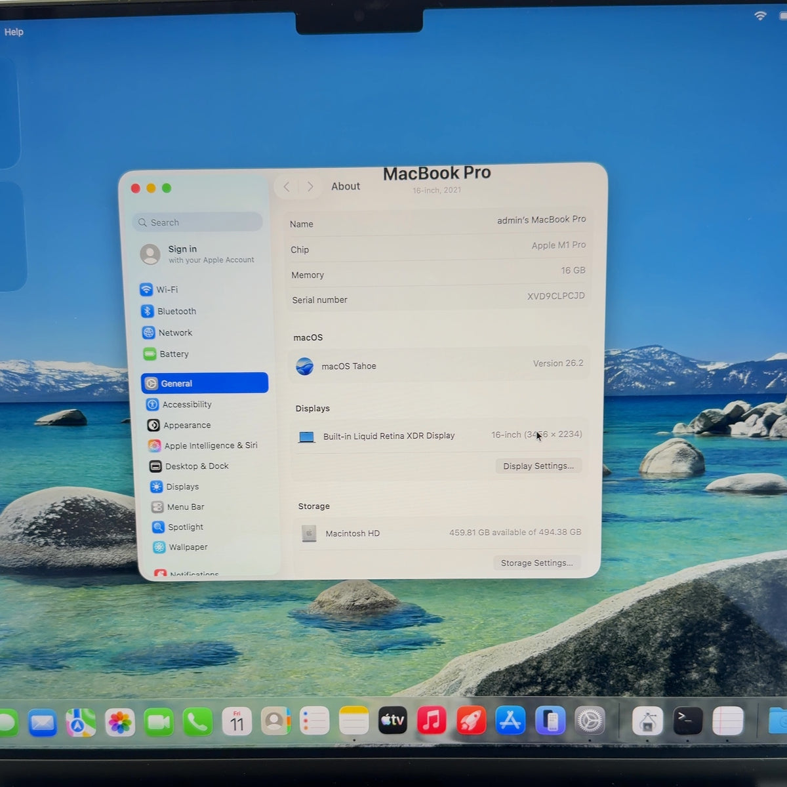Click the "16-inch (3456 × 2234)" resolution text
The width and height of the screenshot is (787, 787).
(x=536, y=434)
